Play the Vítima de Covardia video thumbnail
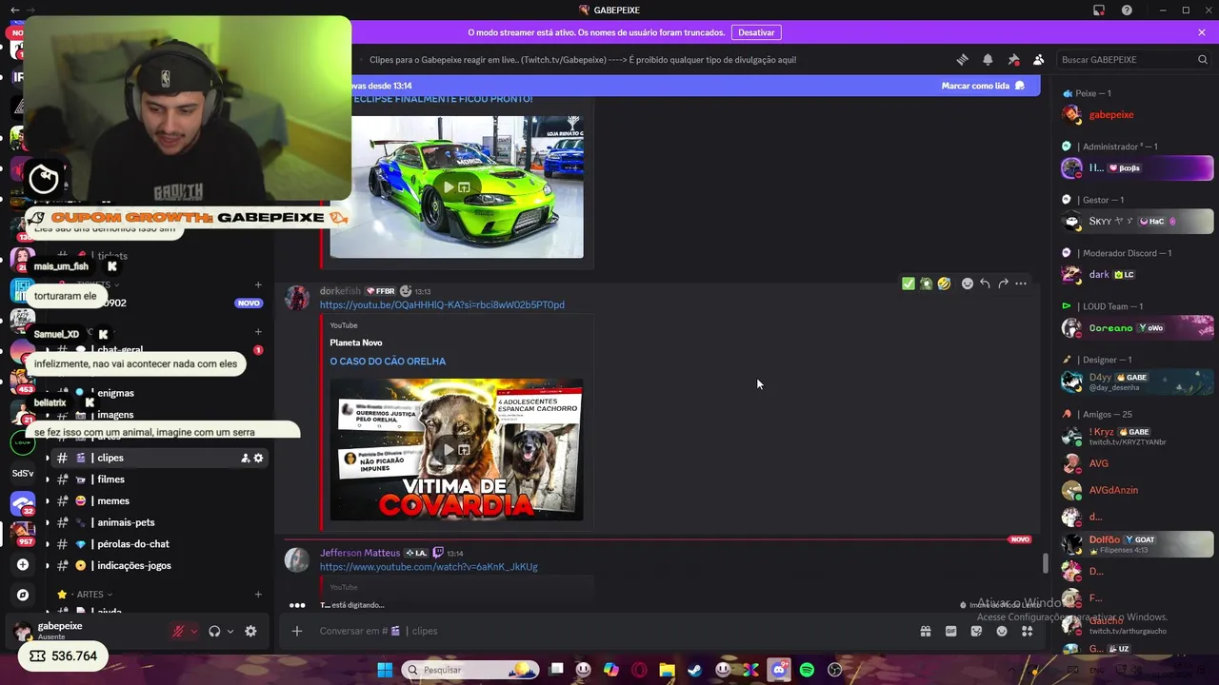This screenshot has height=685, width=1219. coord(456,449)
